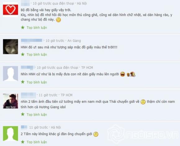Image resolution: width=180 pixels, height=146 pixels.
Task: Click the ngoisao.vn watermark logo
Action: (143, 134)
